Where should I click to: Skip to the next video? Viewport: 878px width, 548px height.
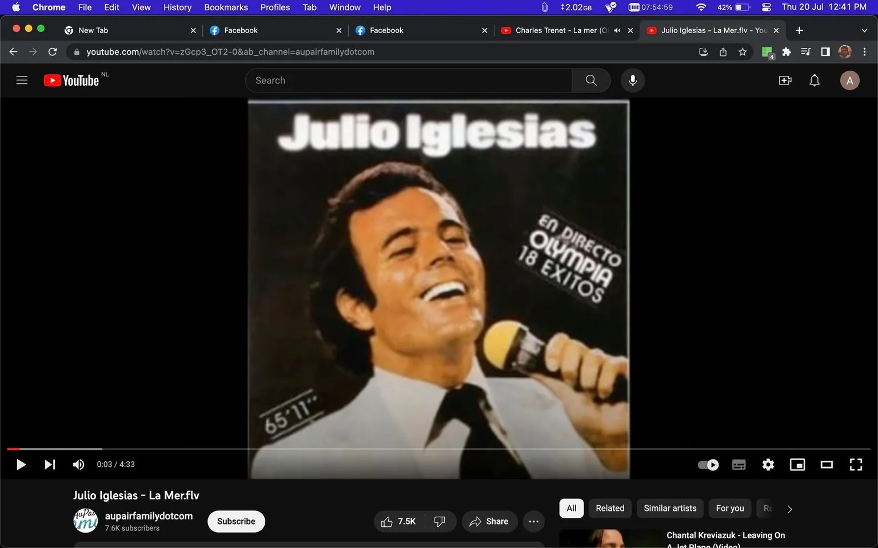(50, 465)
